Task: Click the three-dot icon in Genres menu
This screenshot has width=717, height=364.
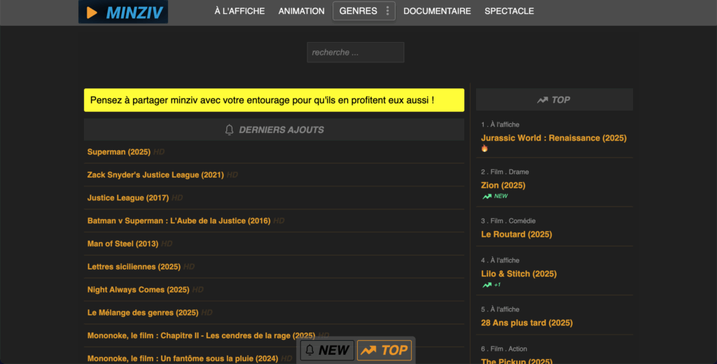Action: [387, 11]
